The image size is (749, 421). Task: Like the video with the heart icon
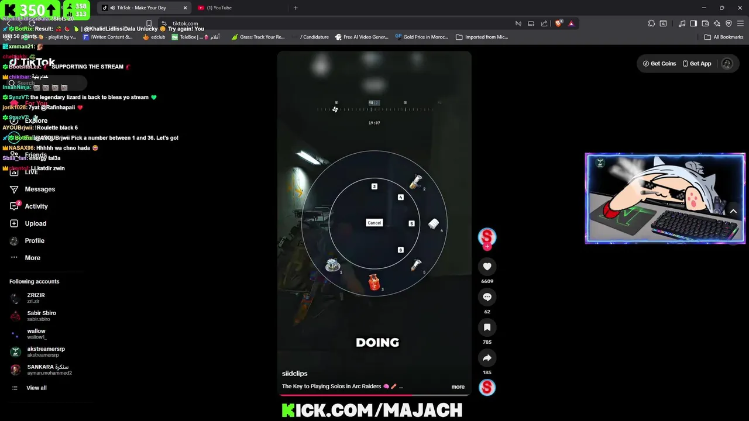487,267
